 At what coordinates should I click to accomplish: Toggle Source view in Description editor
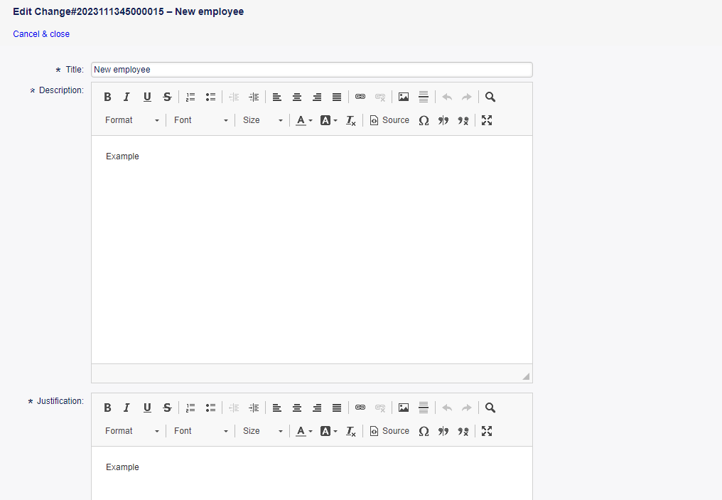pos(389,121)
